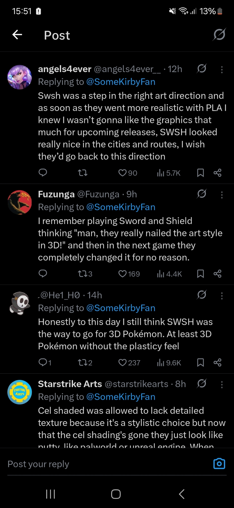Image resolution: width=234 pixels, height=508 pixels.
Task: Like the @He1_H0 reply
Action: [x=122, y=362]
